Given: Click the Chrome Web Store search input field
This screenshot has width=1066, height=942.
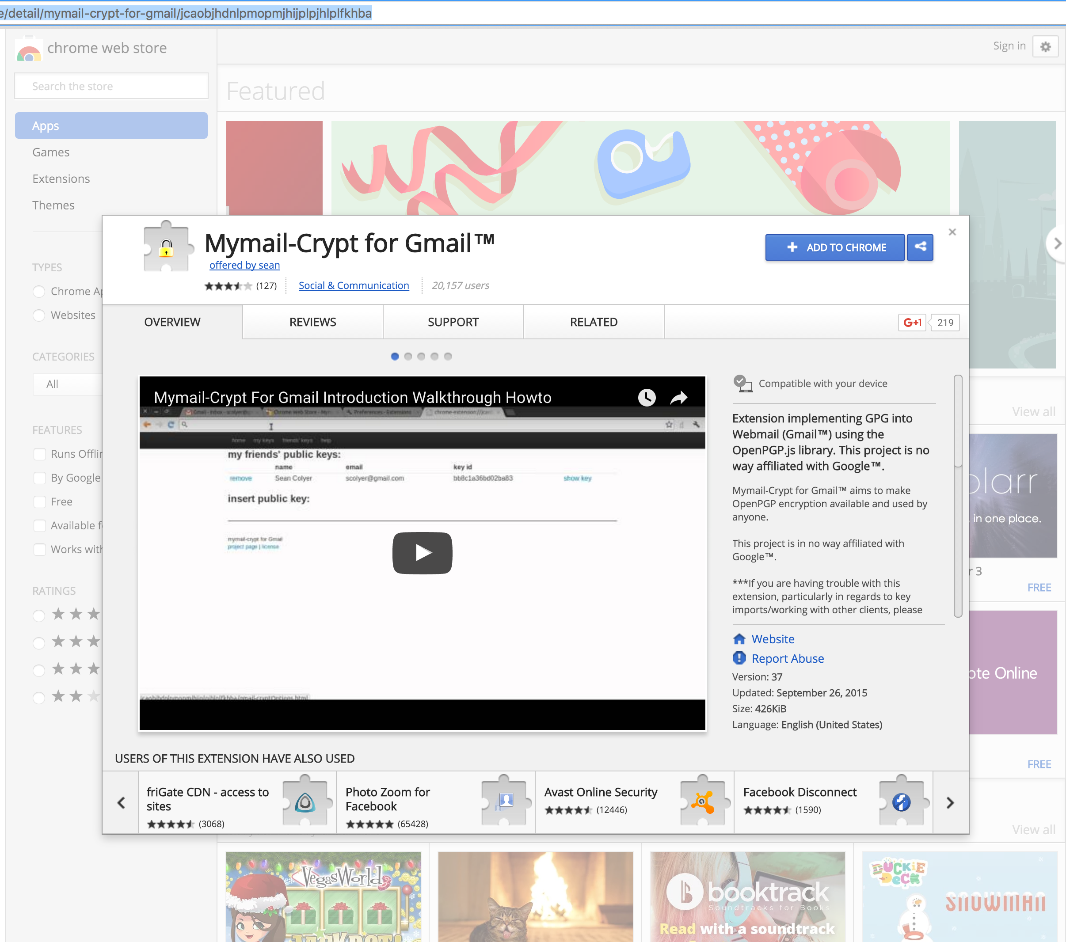Looking at the screenshot, I should pyautogui.click(x=110, y=85).
